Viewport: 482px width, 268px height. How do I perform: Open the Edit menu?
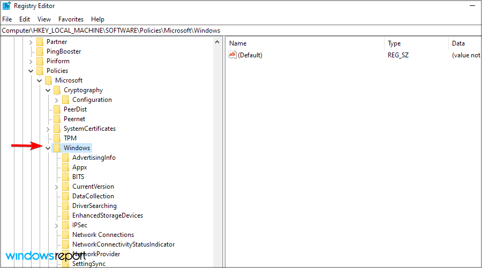[x=25, y=19]
